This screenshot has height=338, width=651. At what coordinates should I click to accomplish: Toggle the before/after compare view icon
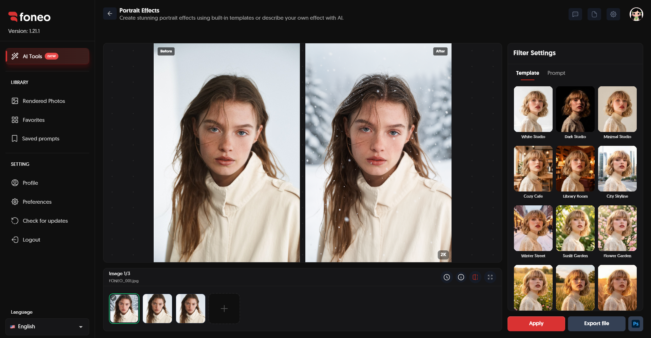point(475,277)
